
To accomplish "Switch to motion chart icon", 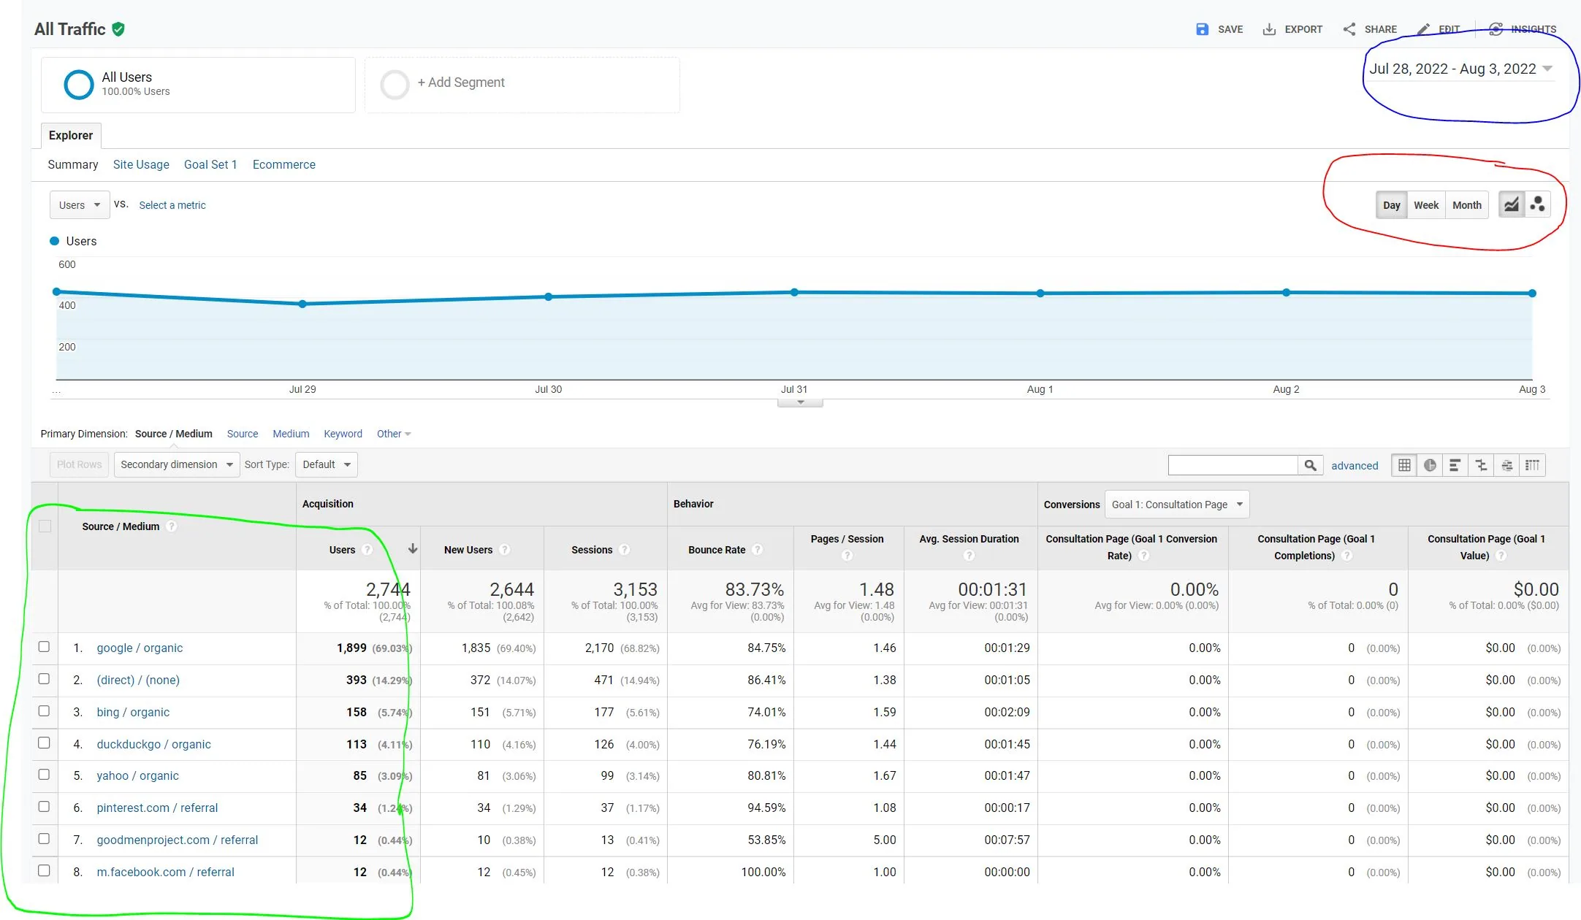I will click(x=1537, y=205).
